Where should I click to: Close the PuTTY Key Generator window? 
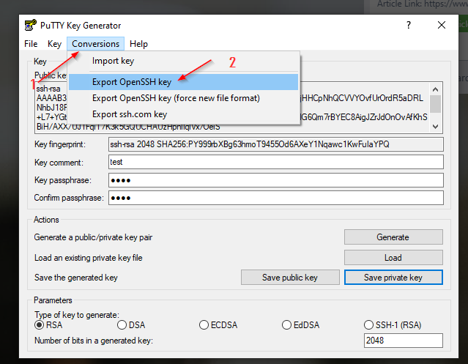tap(442, 25)
